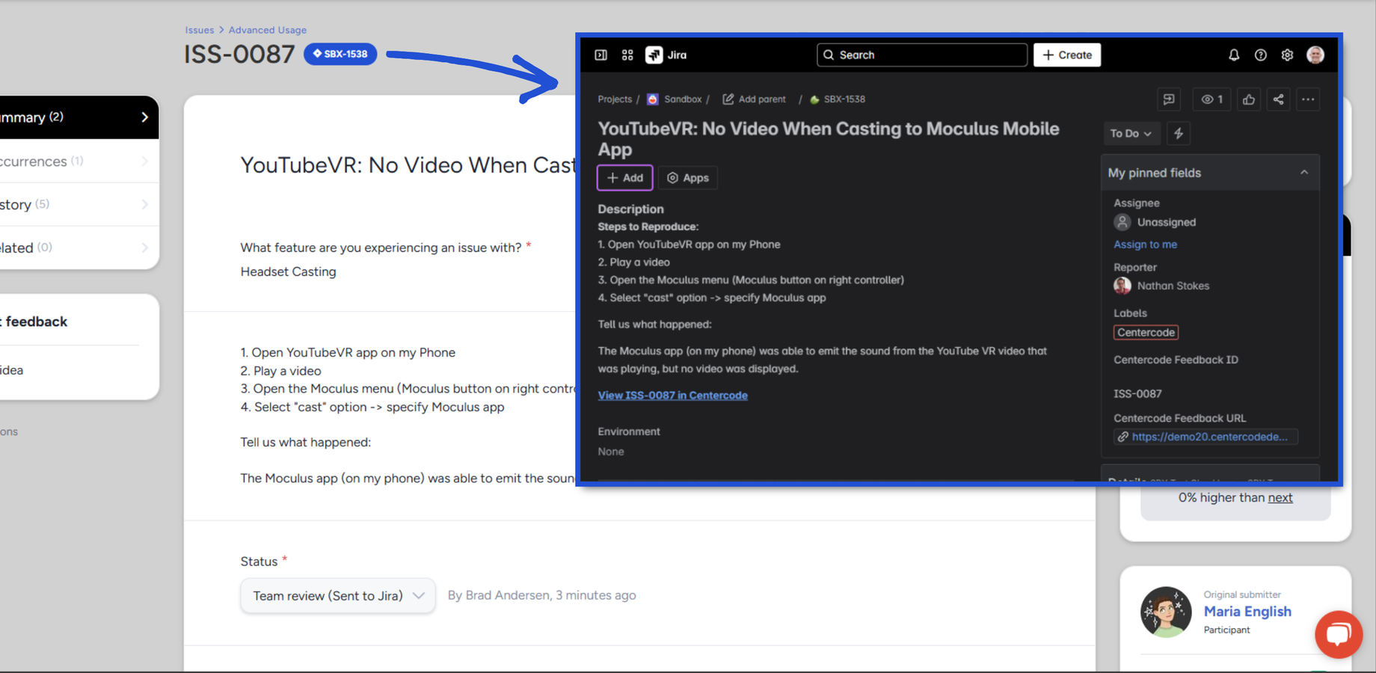
Task: Click the Add button under issue title
Action: [x=625, y=178]
